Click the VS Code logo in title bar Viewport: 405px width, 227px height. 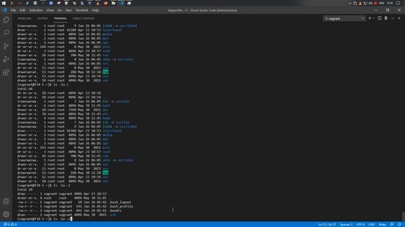(x=4, y=10)
